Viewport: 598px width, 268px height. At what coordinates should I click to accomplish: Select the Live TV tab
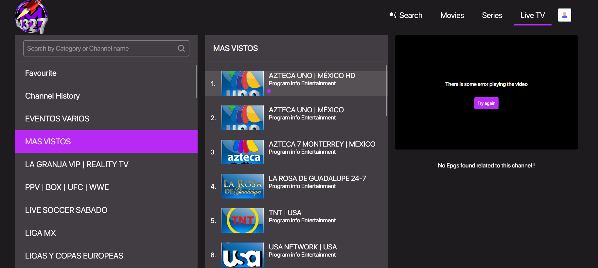pyautogui.click(x=533, y=15)
